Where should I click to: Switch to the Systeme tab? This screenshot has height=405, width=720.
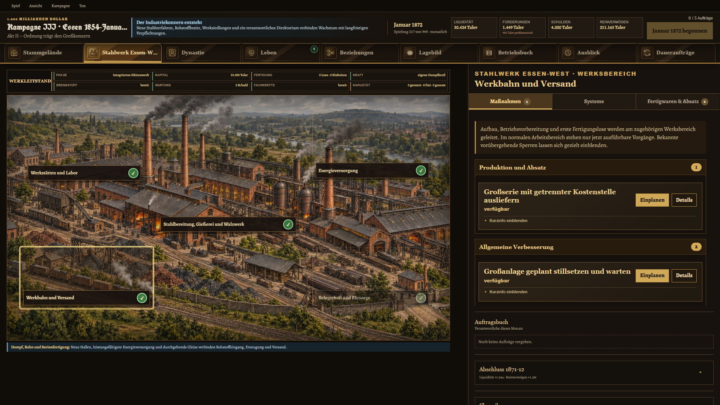coord(594,102)
